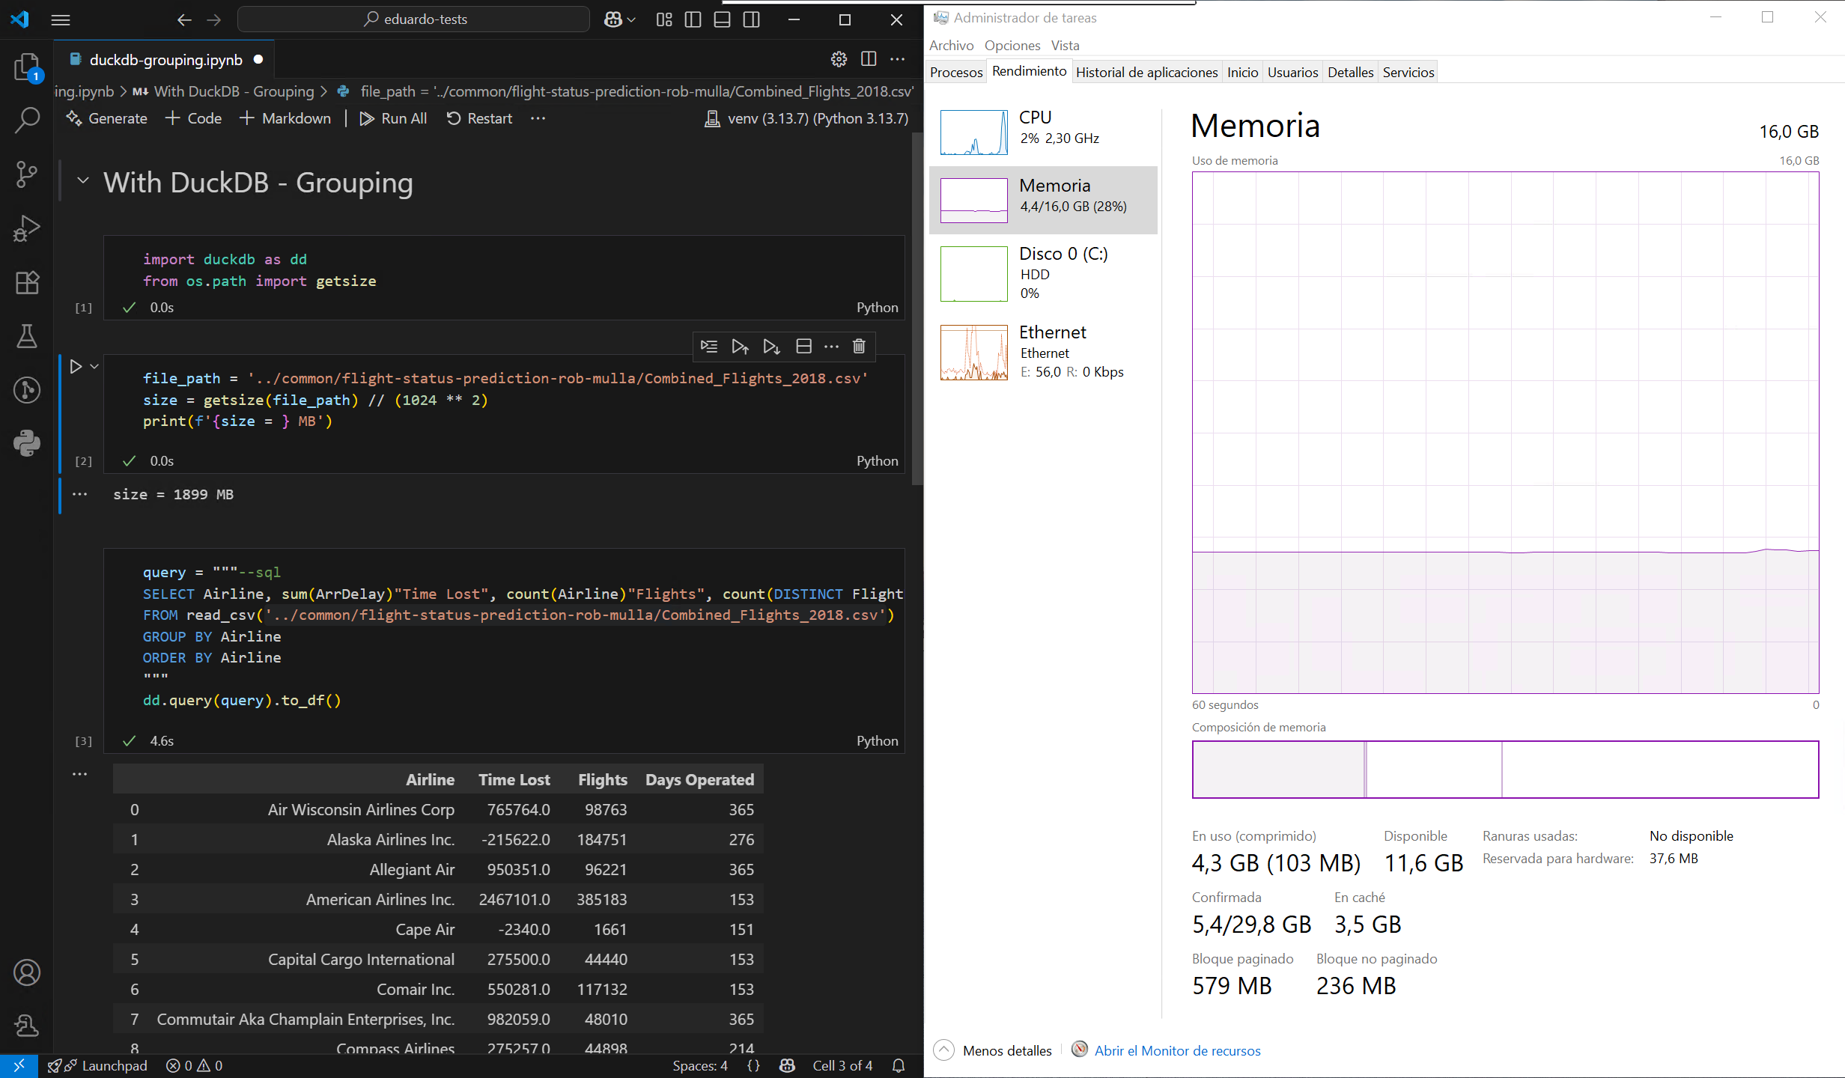Toggle the primary sidebar layout

(x=693, y=19)
